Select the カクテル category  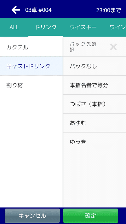(x=31, y=47)
